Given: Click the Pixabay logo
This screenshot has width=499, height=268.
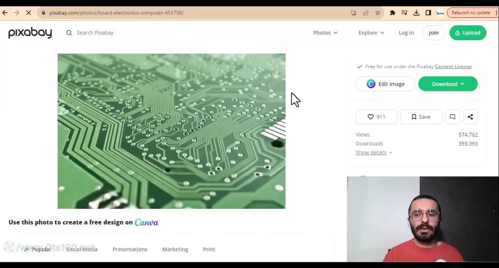Looking at the screenshot, I should (x=30, y=32).
